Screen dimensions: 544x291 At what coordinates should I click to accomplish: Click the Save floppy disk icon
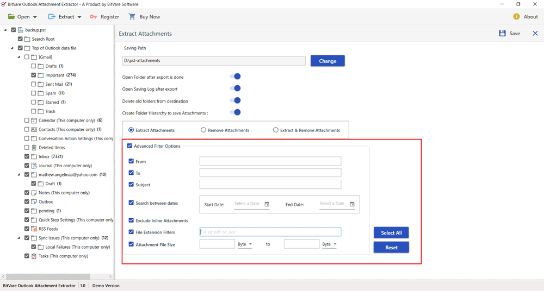(502, 34)
